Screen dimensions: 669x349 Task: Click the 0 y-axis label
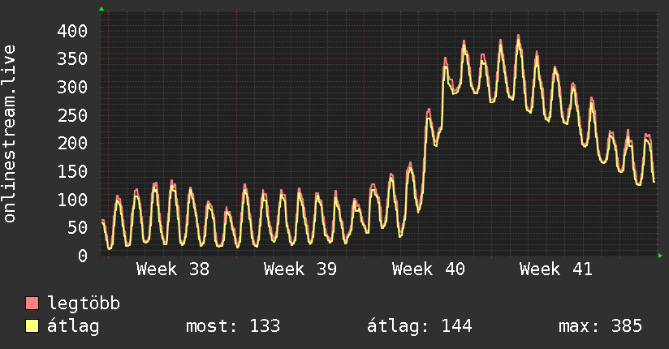pos(83,256)
